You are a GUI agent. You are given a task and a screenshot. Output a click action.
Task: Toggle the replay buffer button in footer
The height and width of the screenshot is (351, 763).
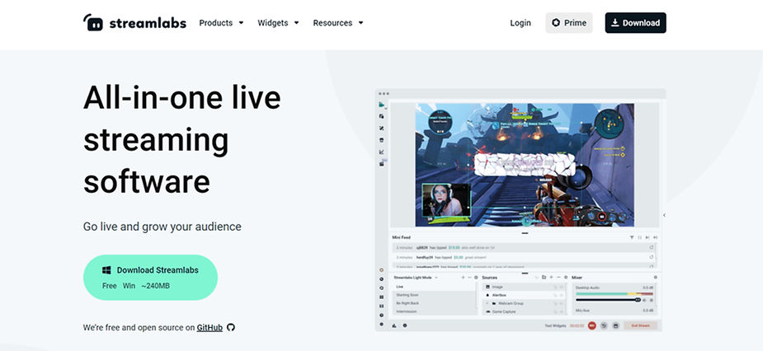[x=604, y=325]
